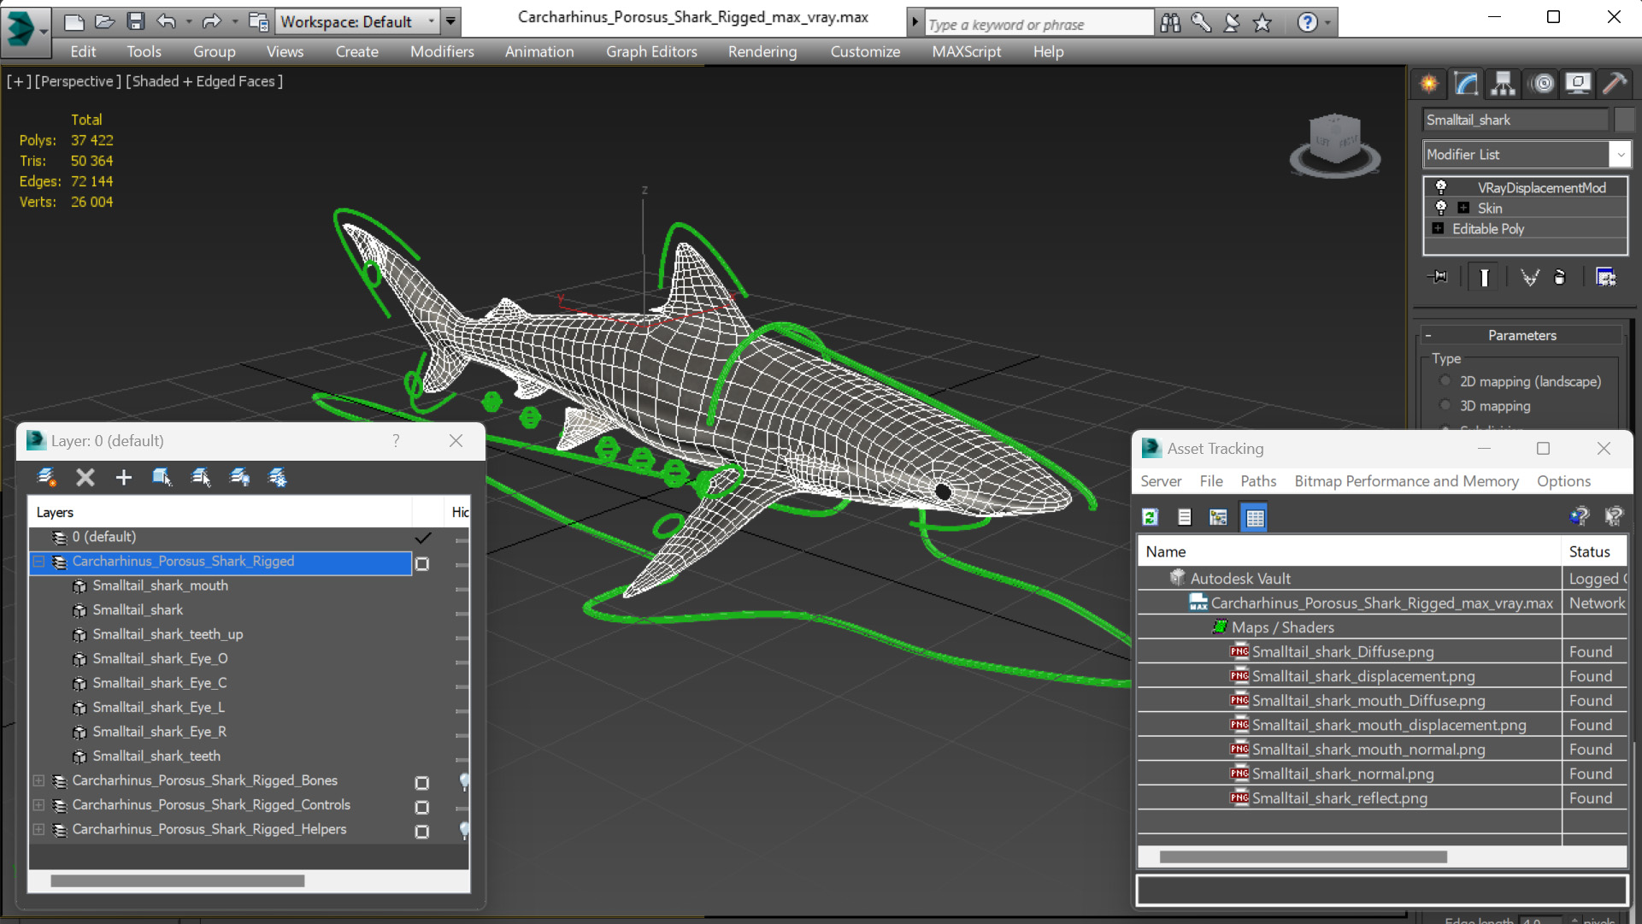The height and width of the screenshot is (924, 1642).
Task: Expand the Skin modifier sub-levels
Action: coord(1463,208)
